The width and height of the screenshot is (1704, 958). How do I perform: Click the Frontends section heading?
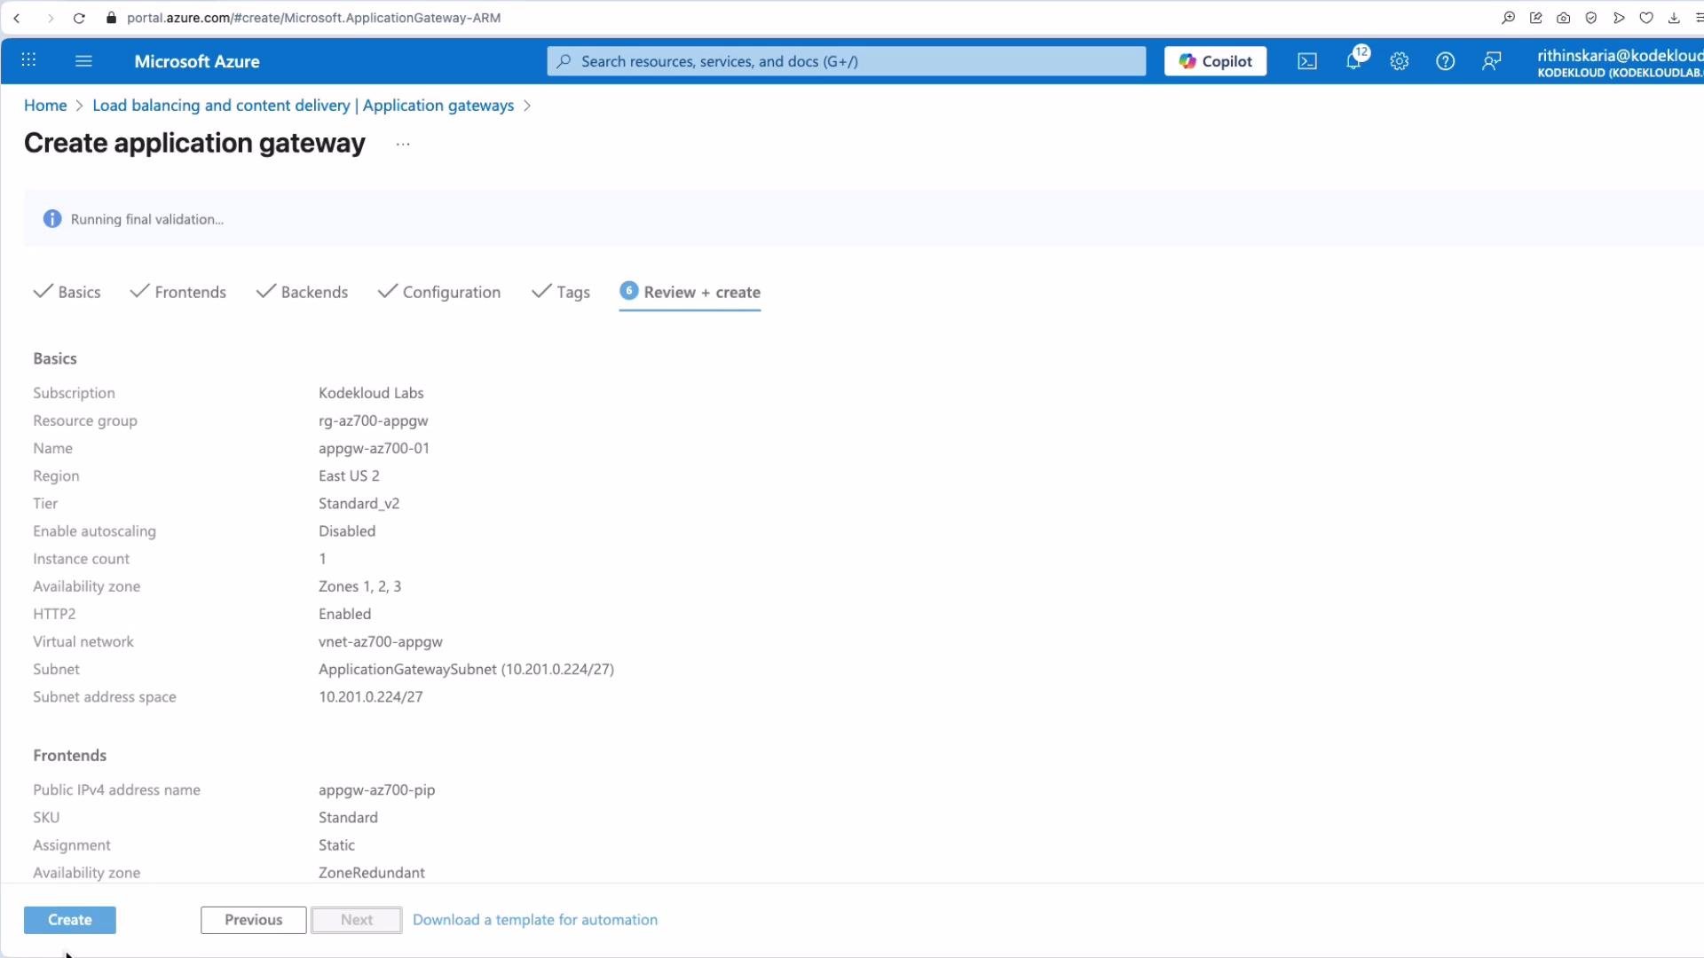tap(70, 756)
